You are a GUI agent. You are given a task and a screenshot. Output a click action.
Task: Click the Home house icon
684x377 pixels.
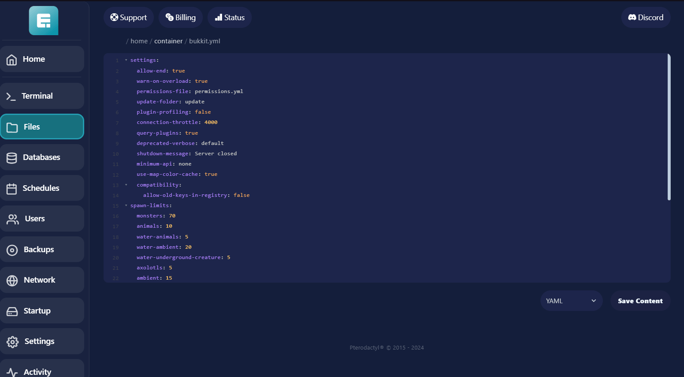point(12,60)
